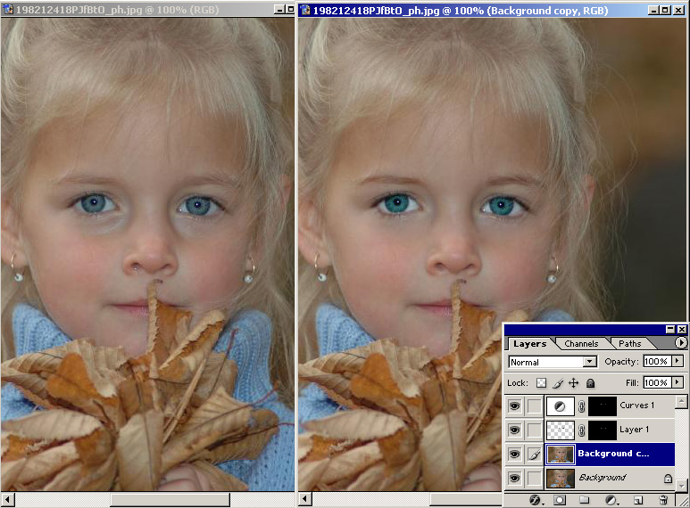This screenshot has height=508, width=690.
Task: Hide the original Background layer
Action: (514, 478)
